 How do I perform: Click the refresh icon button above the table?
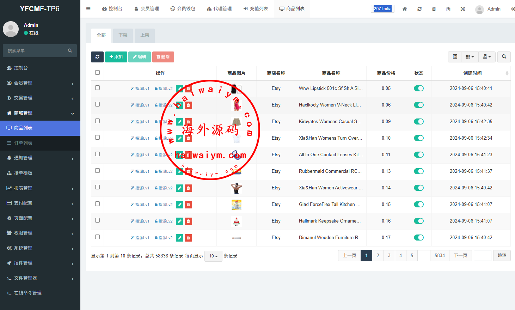coord(97,57)
